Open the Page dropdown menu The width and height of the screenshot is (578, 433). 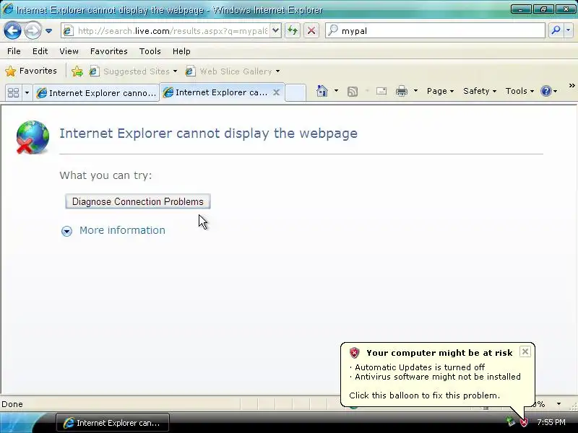(440, 91)
